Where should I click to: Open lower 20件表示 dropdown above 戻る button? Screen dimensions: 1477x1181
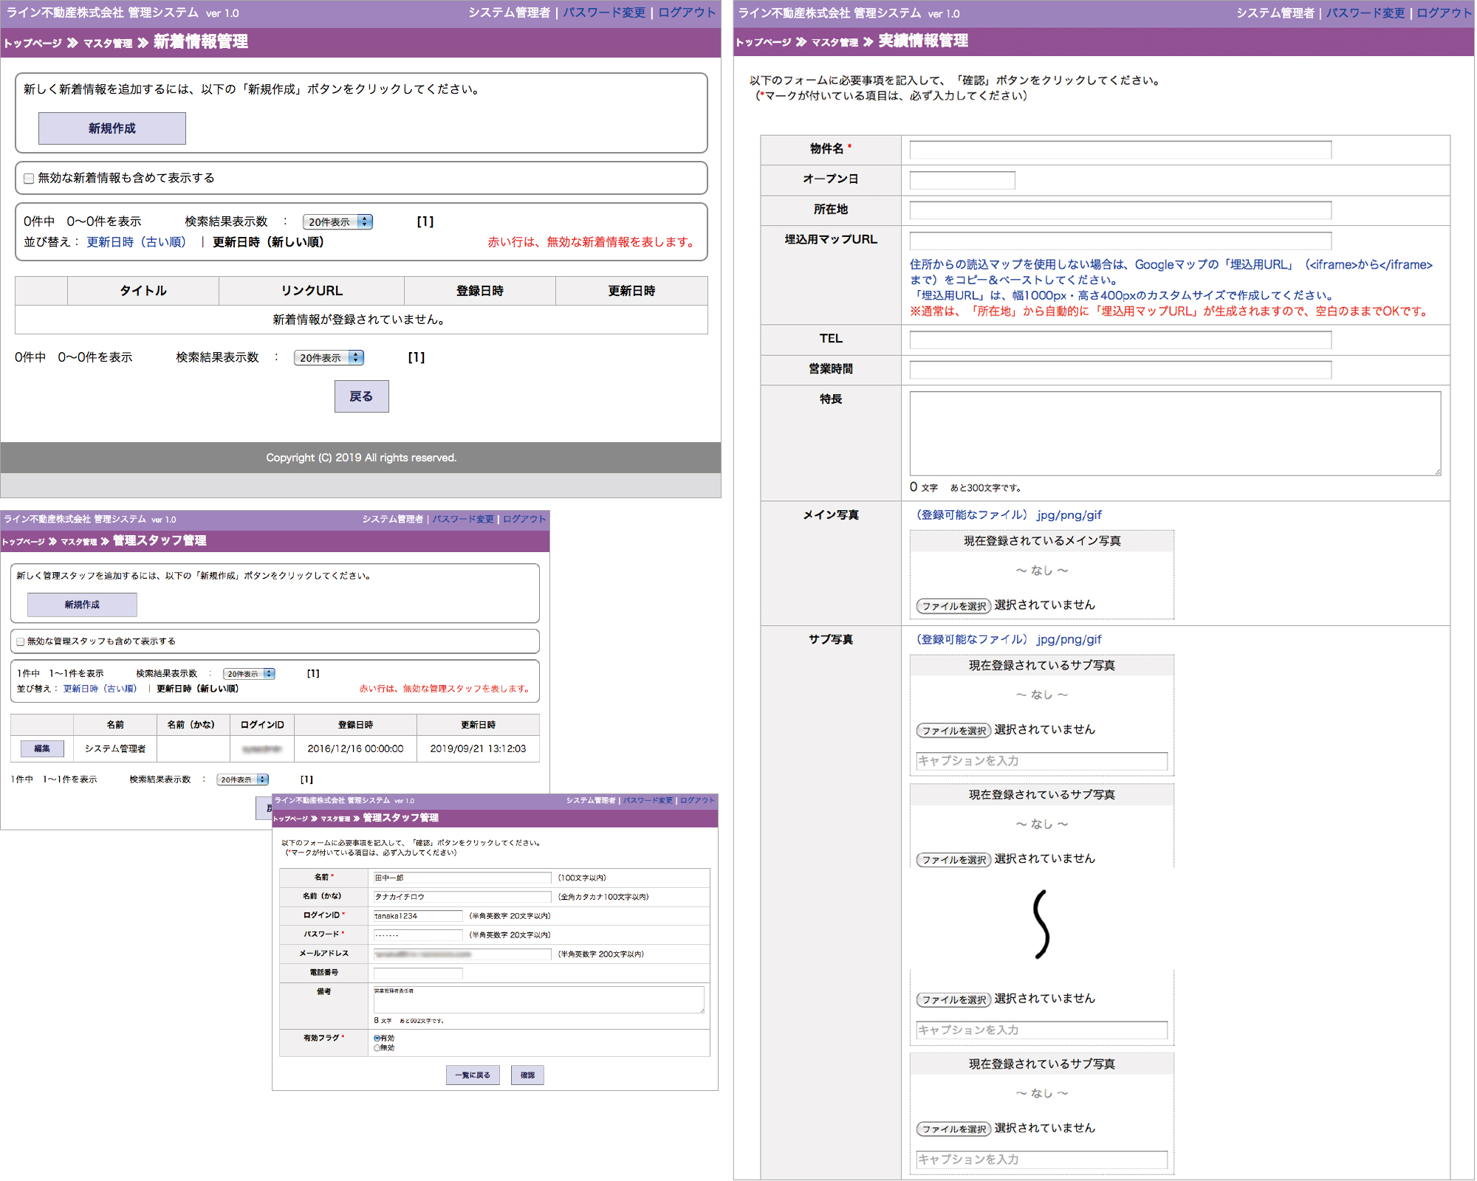(x=329, y=357)
